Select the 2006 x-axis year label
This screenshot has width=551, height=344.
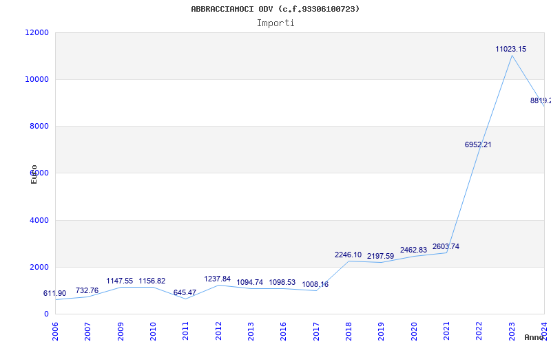pyautogui.click(x=55, y=331)
